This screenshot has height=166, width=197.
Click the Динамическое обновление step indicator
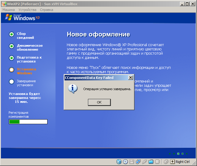12,46
